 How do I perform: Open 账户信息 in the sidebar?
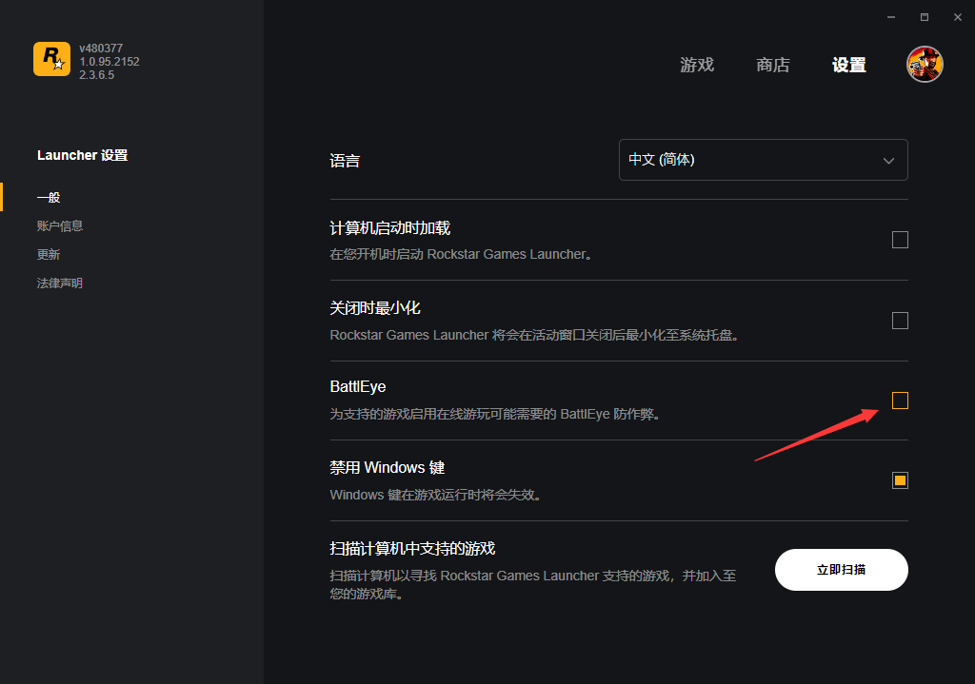click(60, 226)
